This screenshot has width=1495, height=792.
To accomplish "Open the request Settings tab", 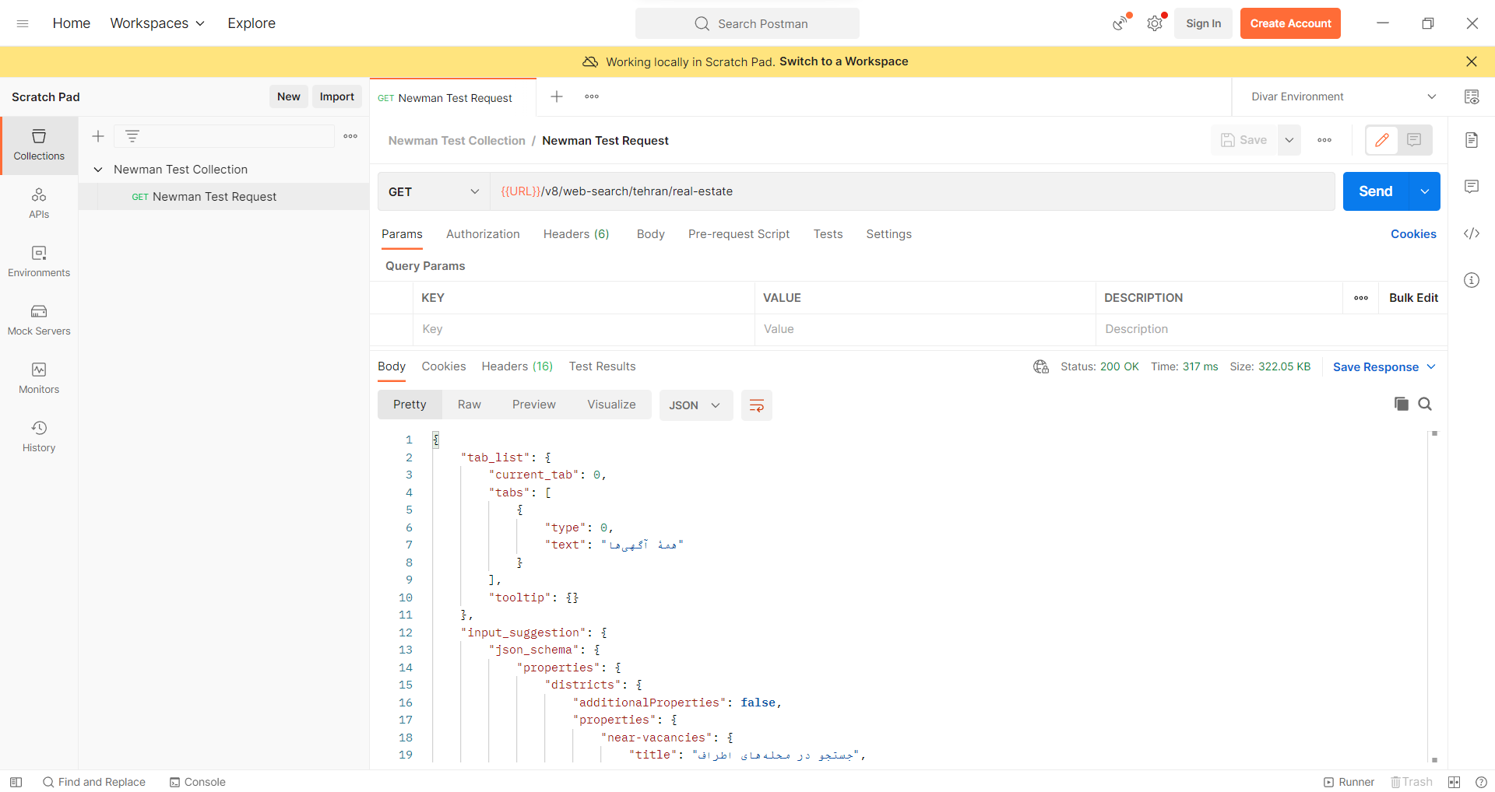I will click(x=888, y=234).
